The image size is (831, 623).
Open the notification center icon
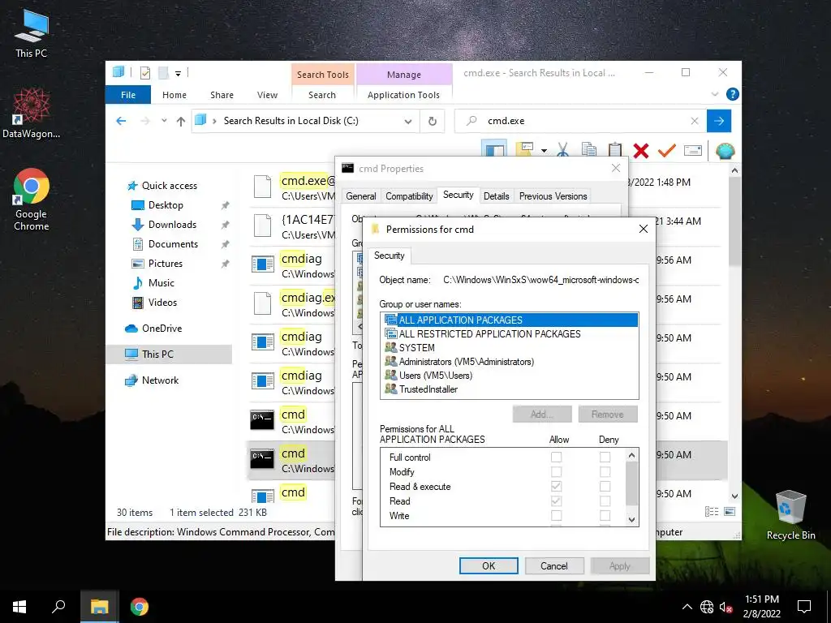[804, 606]
